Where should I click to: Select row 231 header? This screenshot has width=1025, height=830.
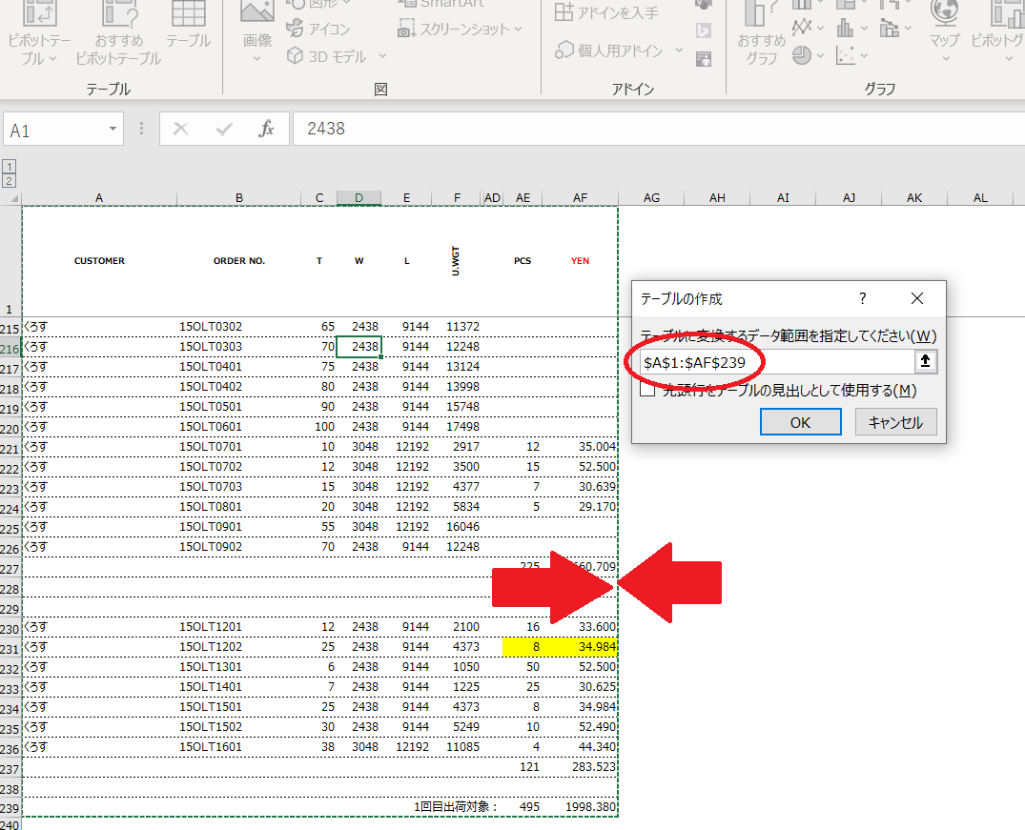10,649
